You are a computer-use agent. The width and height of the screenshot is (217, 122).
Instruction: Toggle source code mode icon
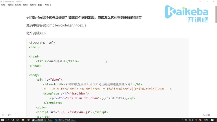tap(9, 115)
